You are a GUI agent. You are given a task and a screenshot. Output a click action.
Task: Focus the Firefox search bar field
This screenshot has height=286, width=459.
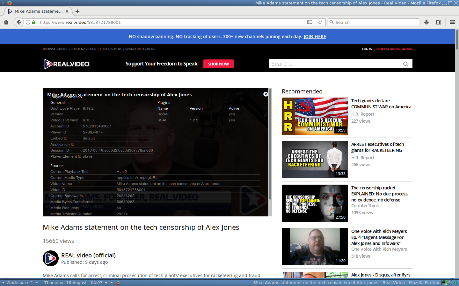pos(374,22)
